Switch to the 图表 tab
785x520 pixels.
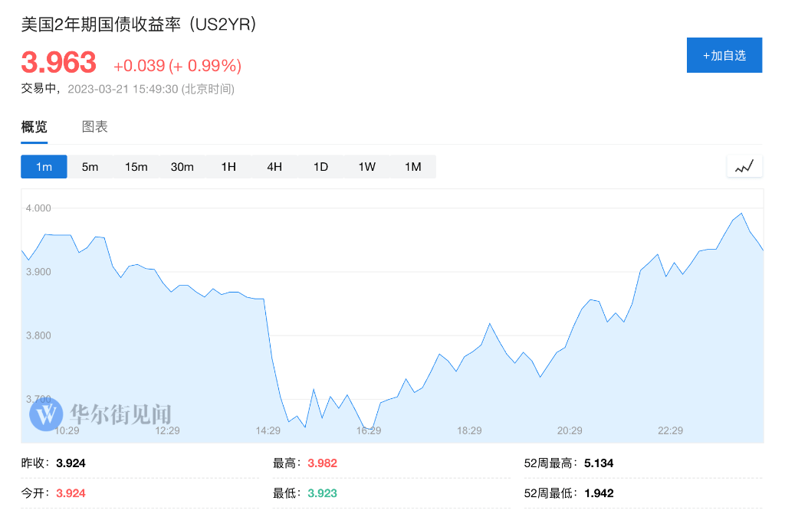(94, 126)
